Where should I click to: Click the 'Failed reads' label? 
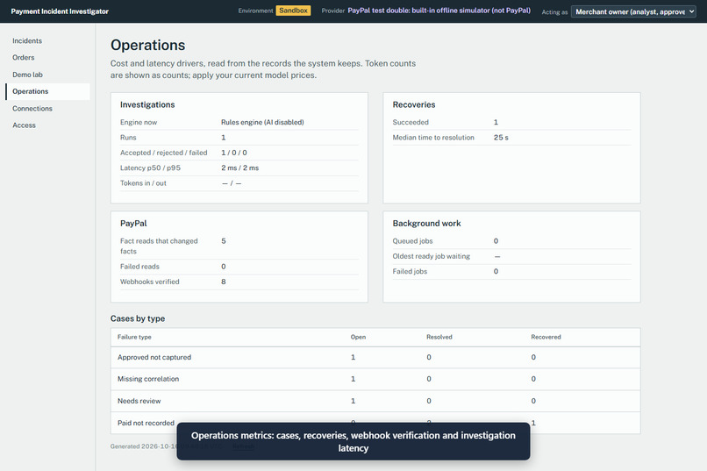pos(139,267)
